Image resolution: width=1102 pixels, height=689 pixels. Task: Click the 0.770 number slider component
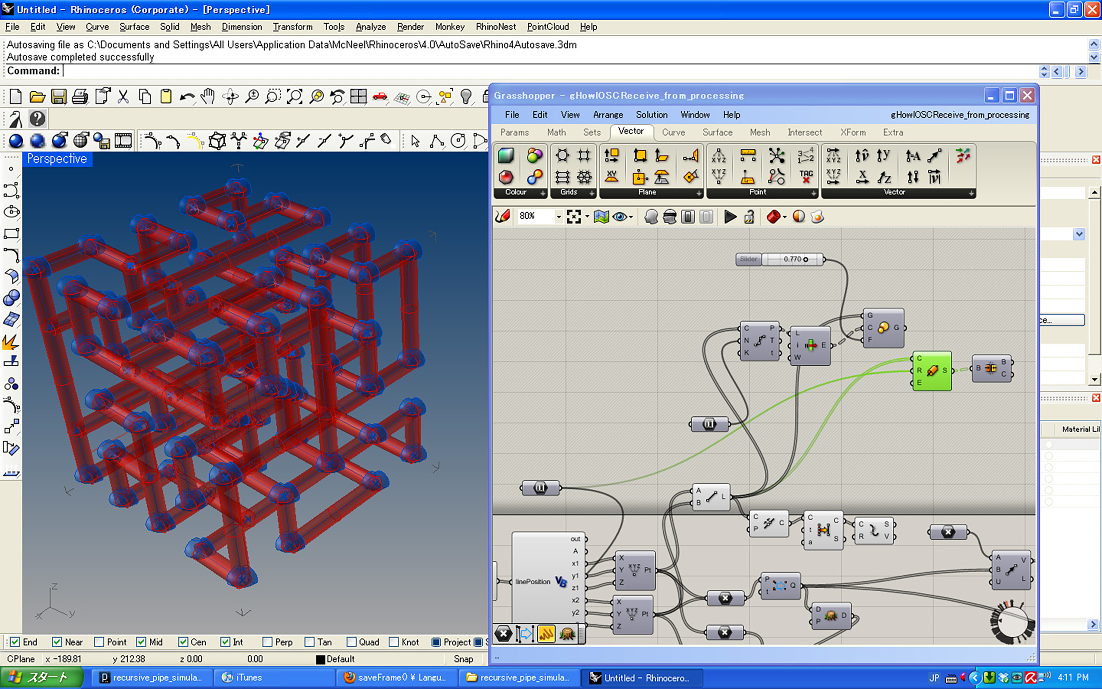point(792,259)
